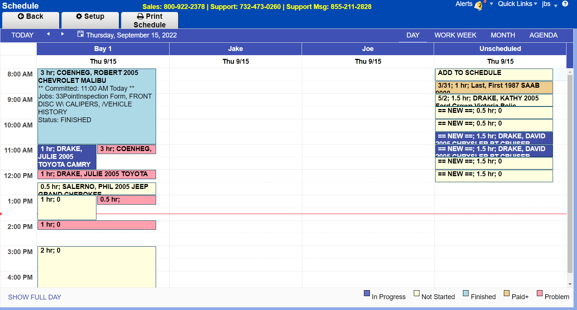577x310 pixels.
Task: Go back using the Back button
Action: [x=31, y=20]
